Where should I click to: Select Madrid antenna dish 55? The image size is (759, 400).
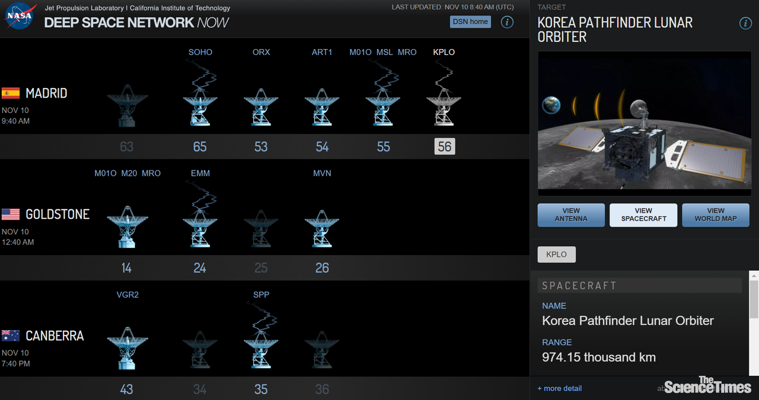coord(383,107)
